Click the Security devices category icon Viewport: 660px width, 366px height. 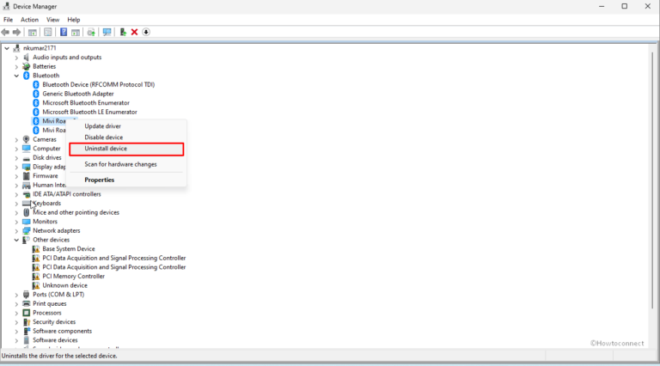click(x=26, y=322)
